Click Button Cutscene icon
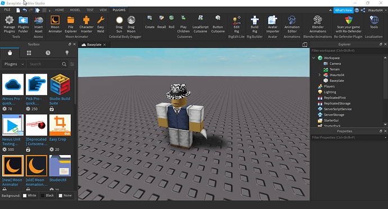 [x=218, y=24]
